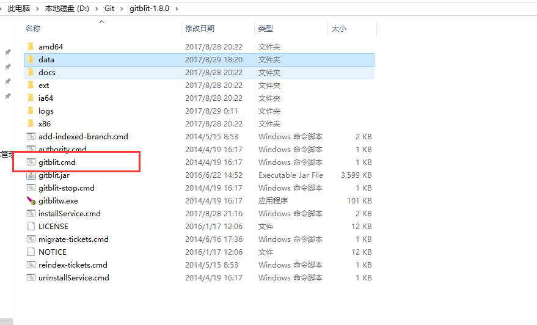537x325 pixels.
Task: Select the file name uninstallService.cmd
Action: click(x=74, y=278)
